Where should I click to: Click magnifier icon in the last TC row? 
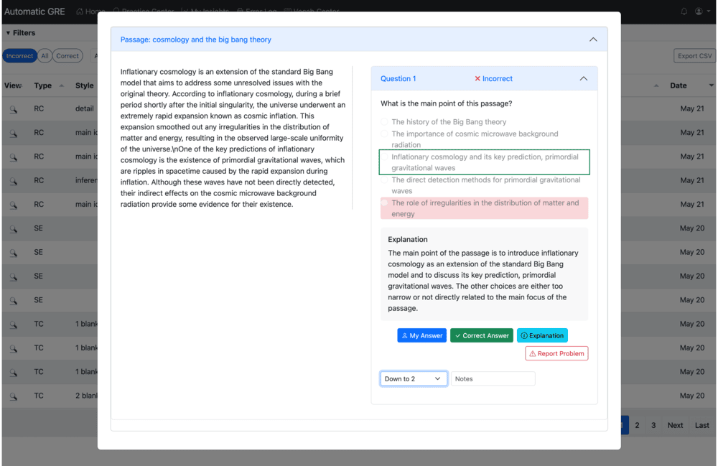[13, 396]
